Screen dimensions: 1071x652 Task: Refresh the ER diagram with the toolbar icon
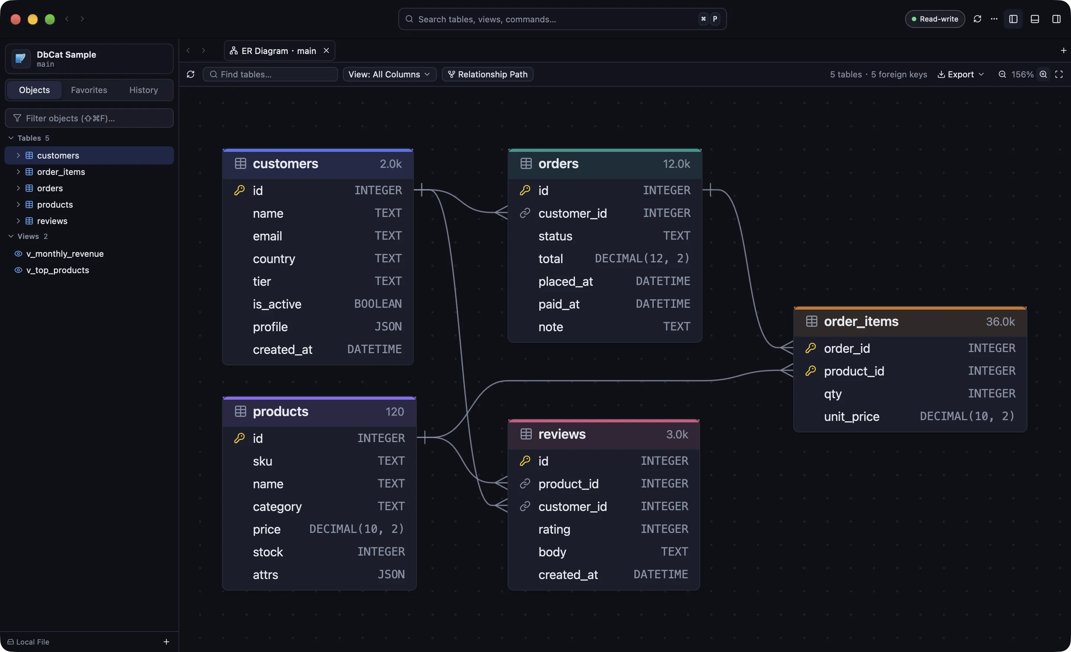[190, 74]
